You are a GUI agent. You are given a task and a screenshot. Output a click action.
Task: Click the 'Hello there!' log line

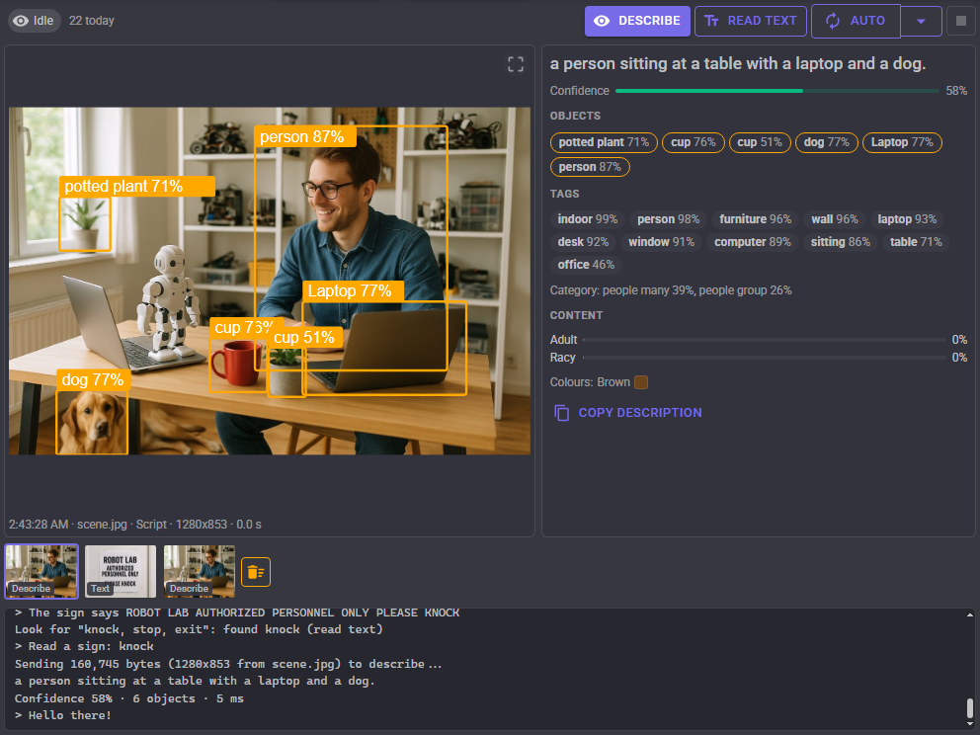(63, 715)
